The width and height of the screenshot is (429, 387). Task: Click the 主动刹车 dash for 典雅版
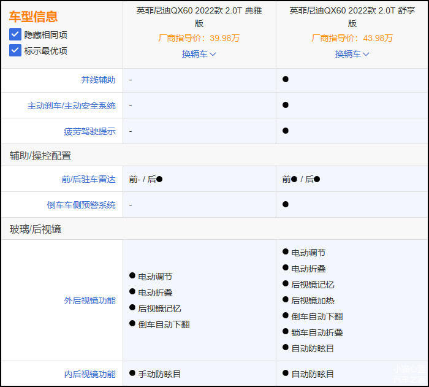tap(131, 105)
